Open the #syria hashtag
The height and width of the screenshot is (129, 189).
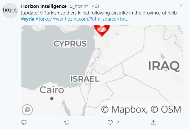[28, 19]
